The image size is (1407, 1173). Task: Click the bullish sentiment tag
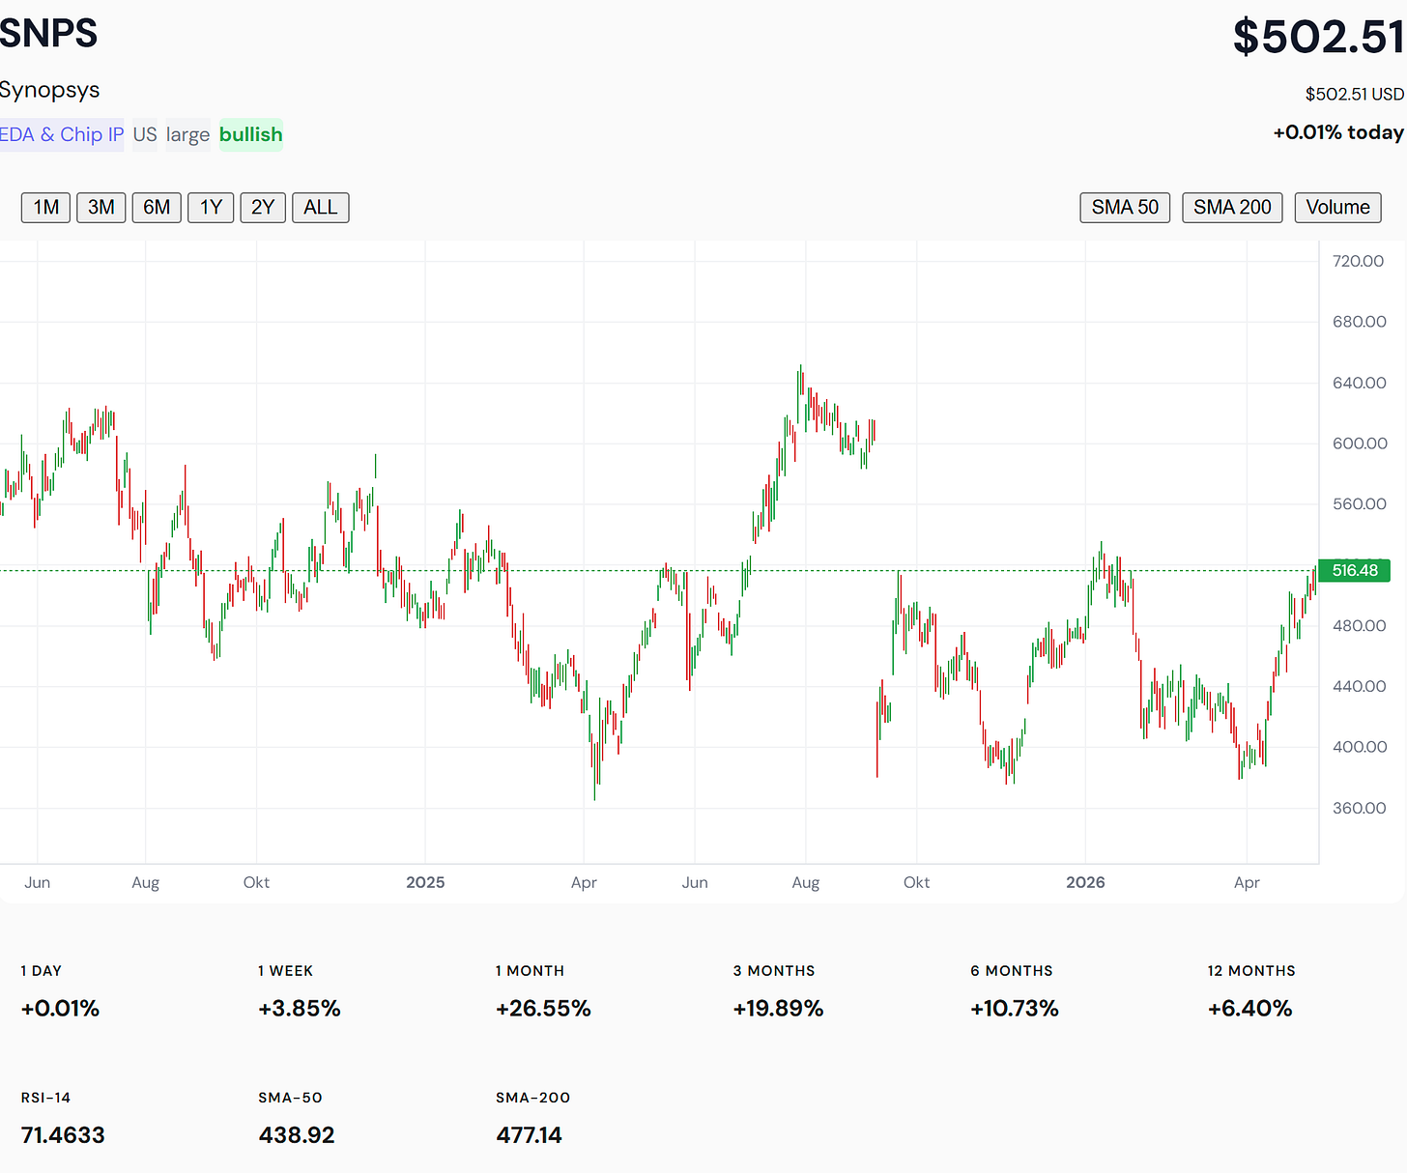pos(251,134)
